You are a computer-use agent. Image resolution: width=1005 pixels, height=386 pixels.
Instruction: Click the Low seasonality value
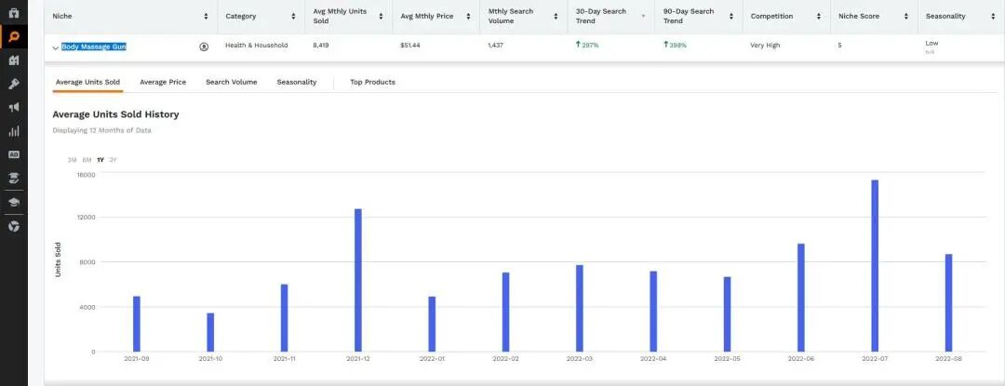coord(931,44)
